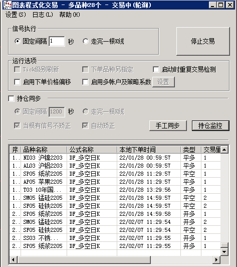Screen dimensions: 237x267
Task: Click the list scroll-down arrow
Action: pos(224,251)
